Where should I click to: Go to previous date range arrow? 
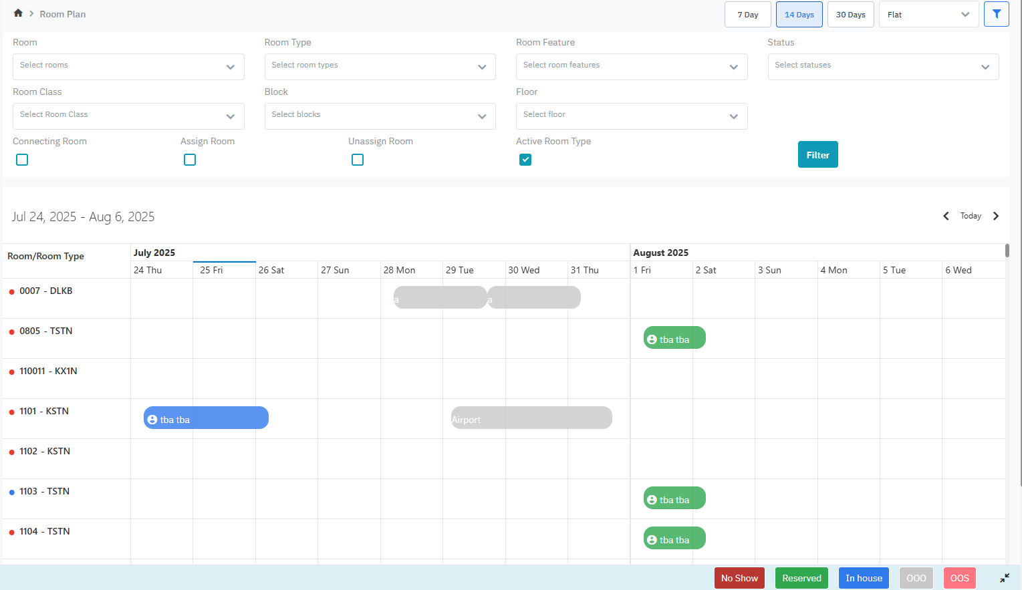(946, 216)
